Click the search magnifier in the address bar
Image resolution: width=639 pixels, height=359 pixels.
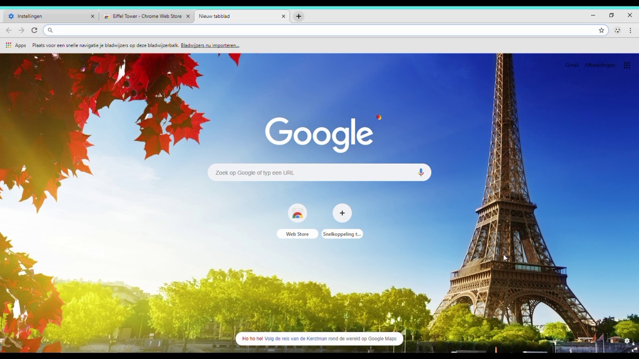(50, 30)
